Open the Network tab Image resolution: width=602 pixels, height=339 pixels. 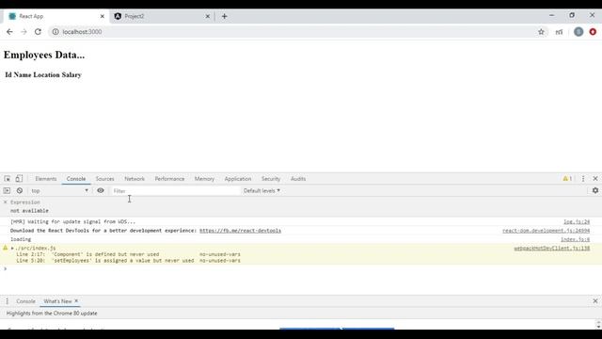click(135, 179)
